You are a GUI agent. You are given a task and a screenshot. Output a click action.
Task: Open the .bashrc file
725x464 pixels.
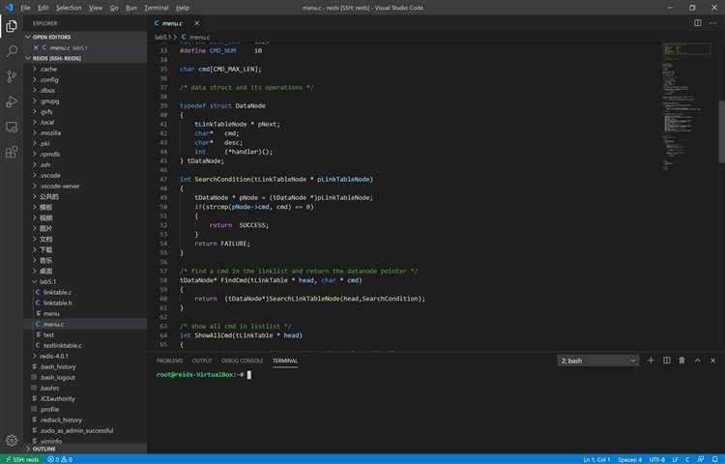(49, 388)
